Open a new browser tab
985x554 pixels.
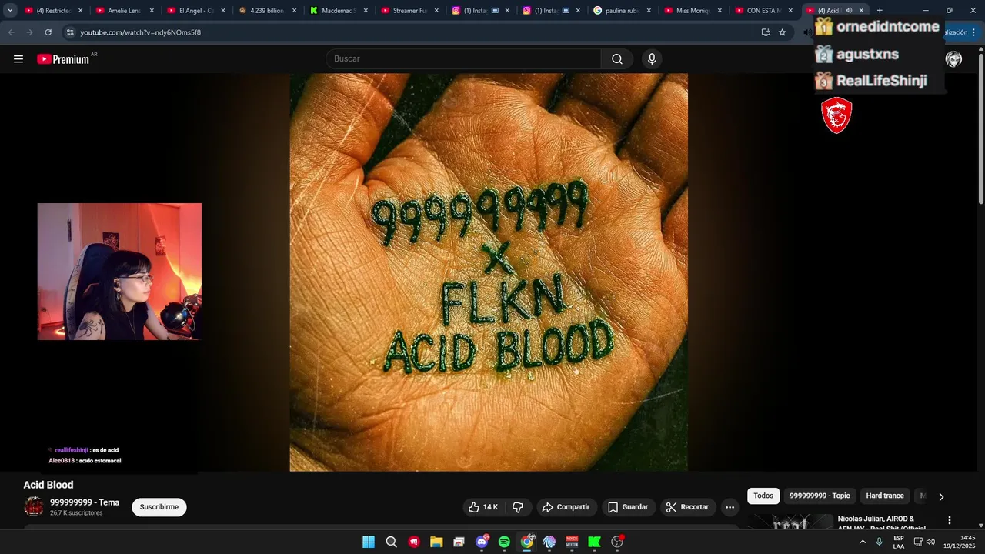point(880,11)
